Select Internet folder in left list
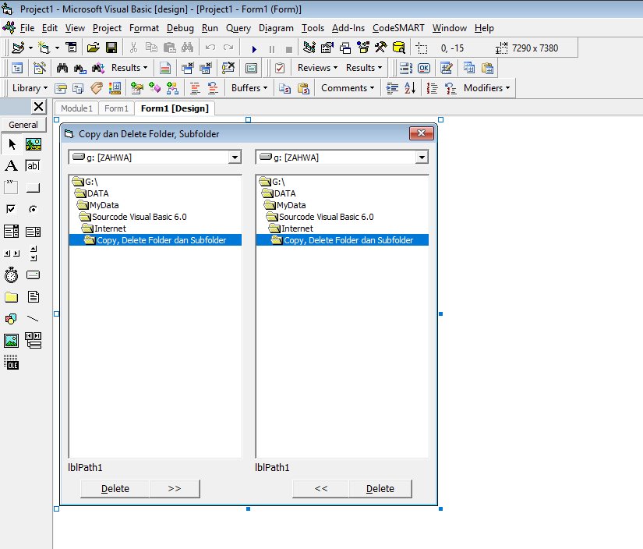Screen dimensions: 643x549 [x=155, y=228]
